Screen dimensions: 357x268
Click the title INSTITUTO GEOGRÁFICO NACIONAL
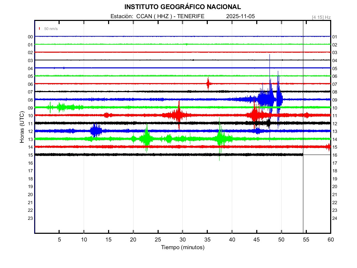tap(182, 7)
